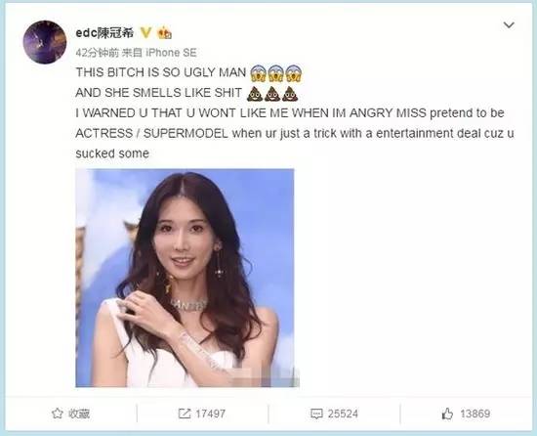
Task: Click the comment speech bubble icon
Action: click(x=316, y=414)
